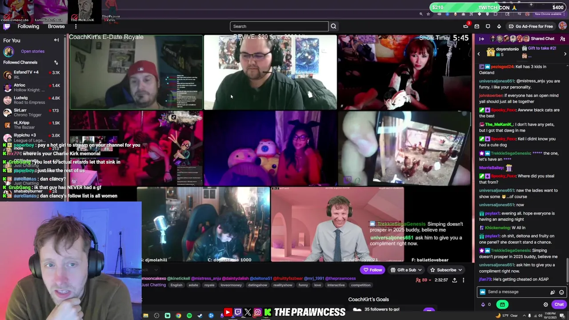This screenshot has width=569, height=320.
Task: Open the Twitch navigation more menu
Action: point(76,27)
